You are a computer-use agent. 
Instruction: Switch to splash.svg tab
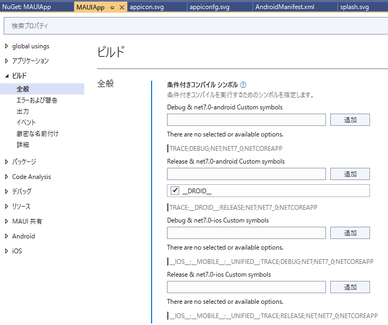pyautogui.click(x=355, y=7)
